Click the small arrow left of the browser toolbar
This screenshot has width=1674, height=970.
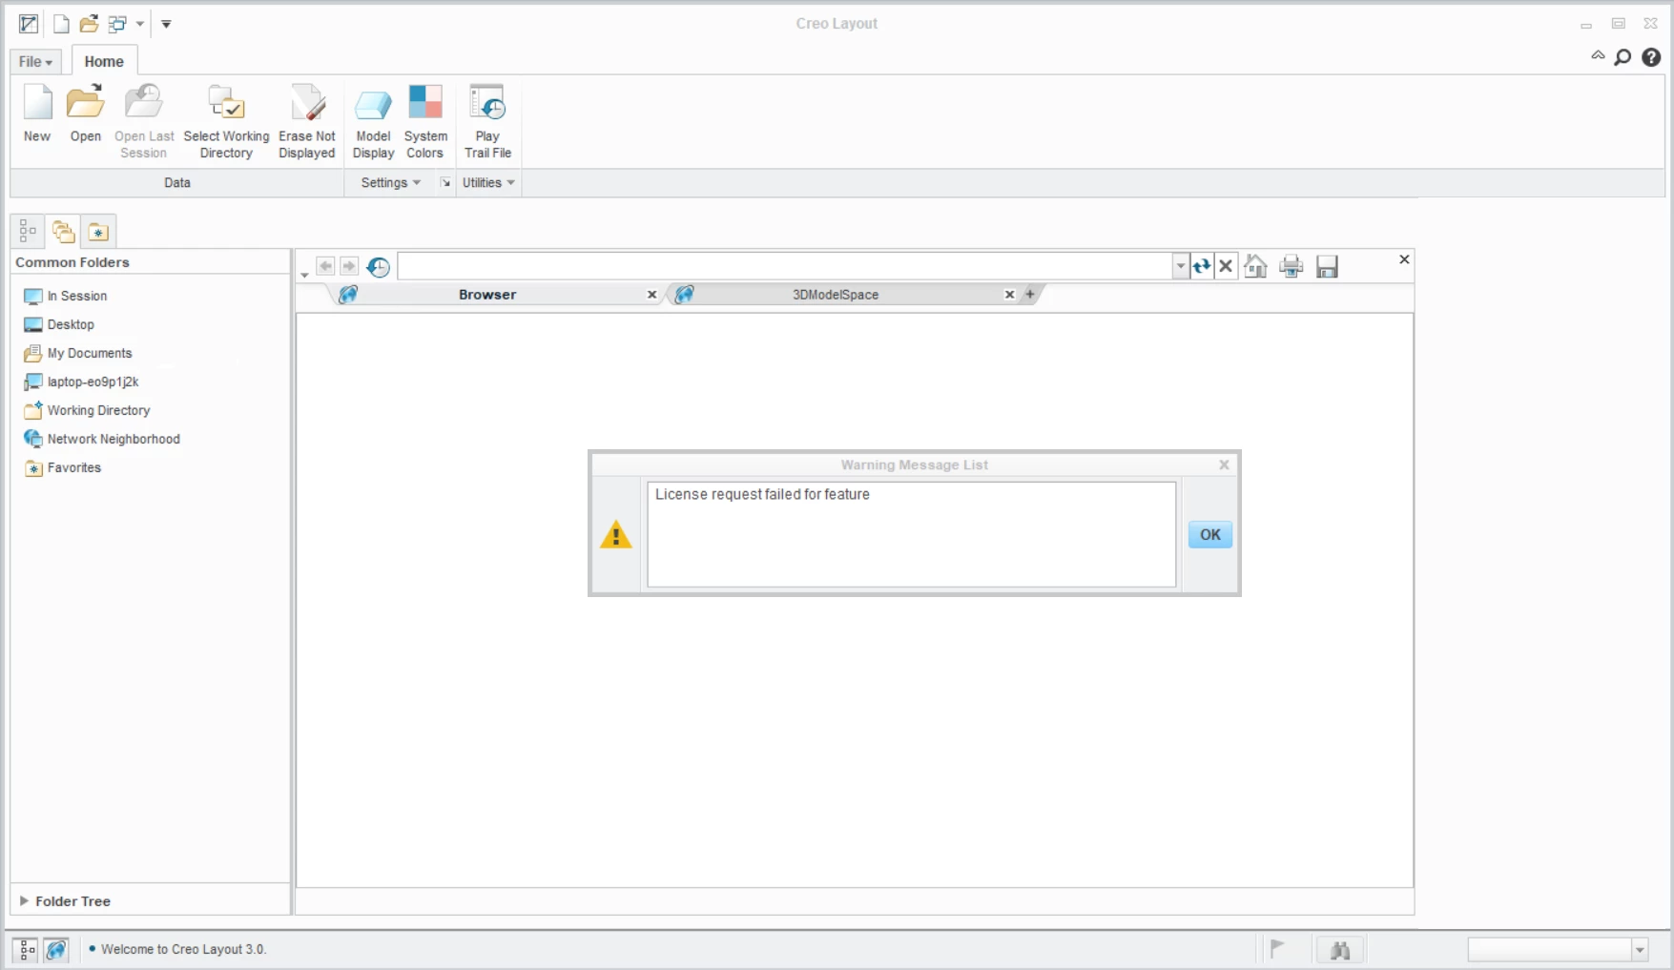pos(304,275)
